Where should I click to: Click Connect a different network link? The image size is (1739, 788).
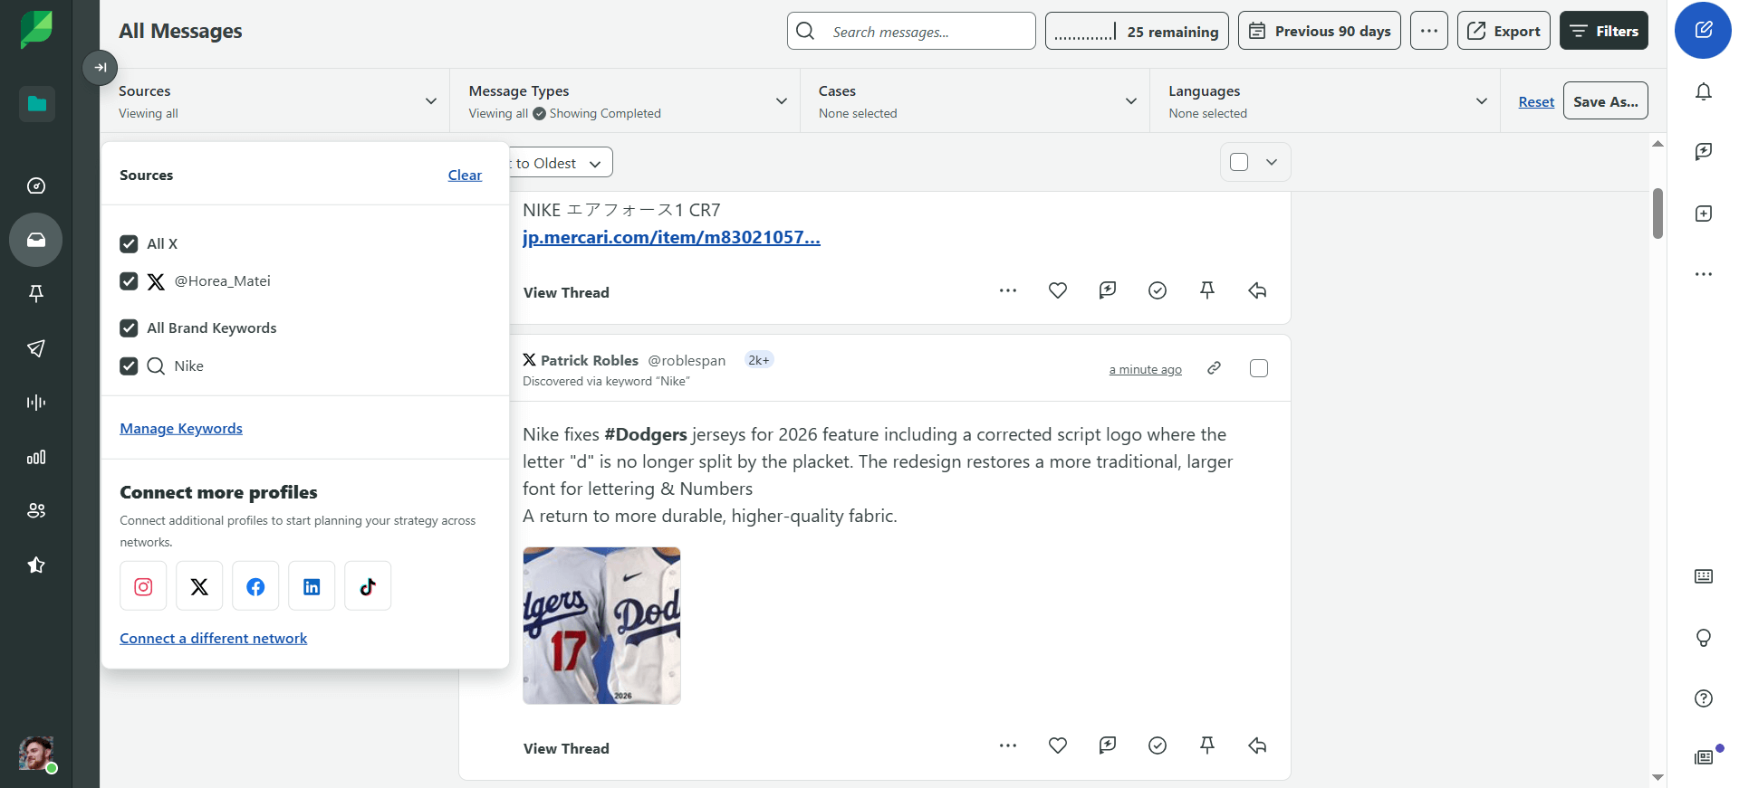214,639
